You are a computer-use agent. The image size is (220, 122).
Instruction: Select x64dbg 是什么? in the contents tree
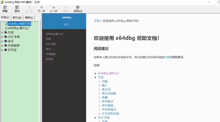[x=19, y=28]
